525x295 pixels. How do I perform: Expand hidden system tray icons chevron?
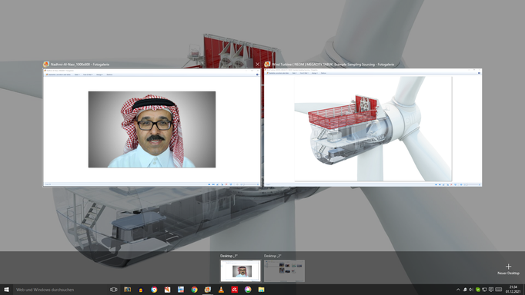[458, 290]
